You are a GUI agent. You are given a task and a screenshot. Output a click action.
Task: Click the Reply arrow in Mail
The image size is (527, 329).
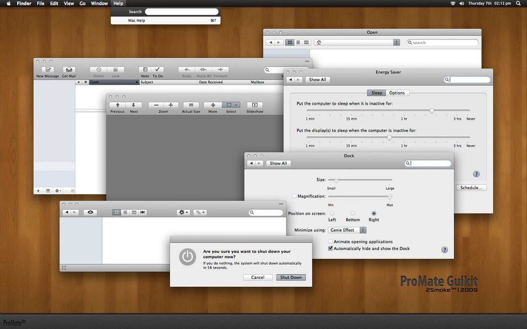pos(187,69)
